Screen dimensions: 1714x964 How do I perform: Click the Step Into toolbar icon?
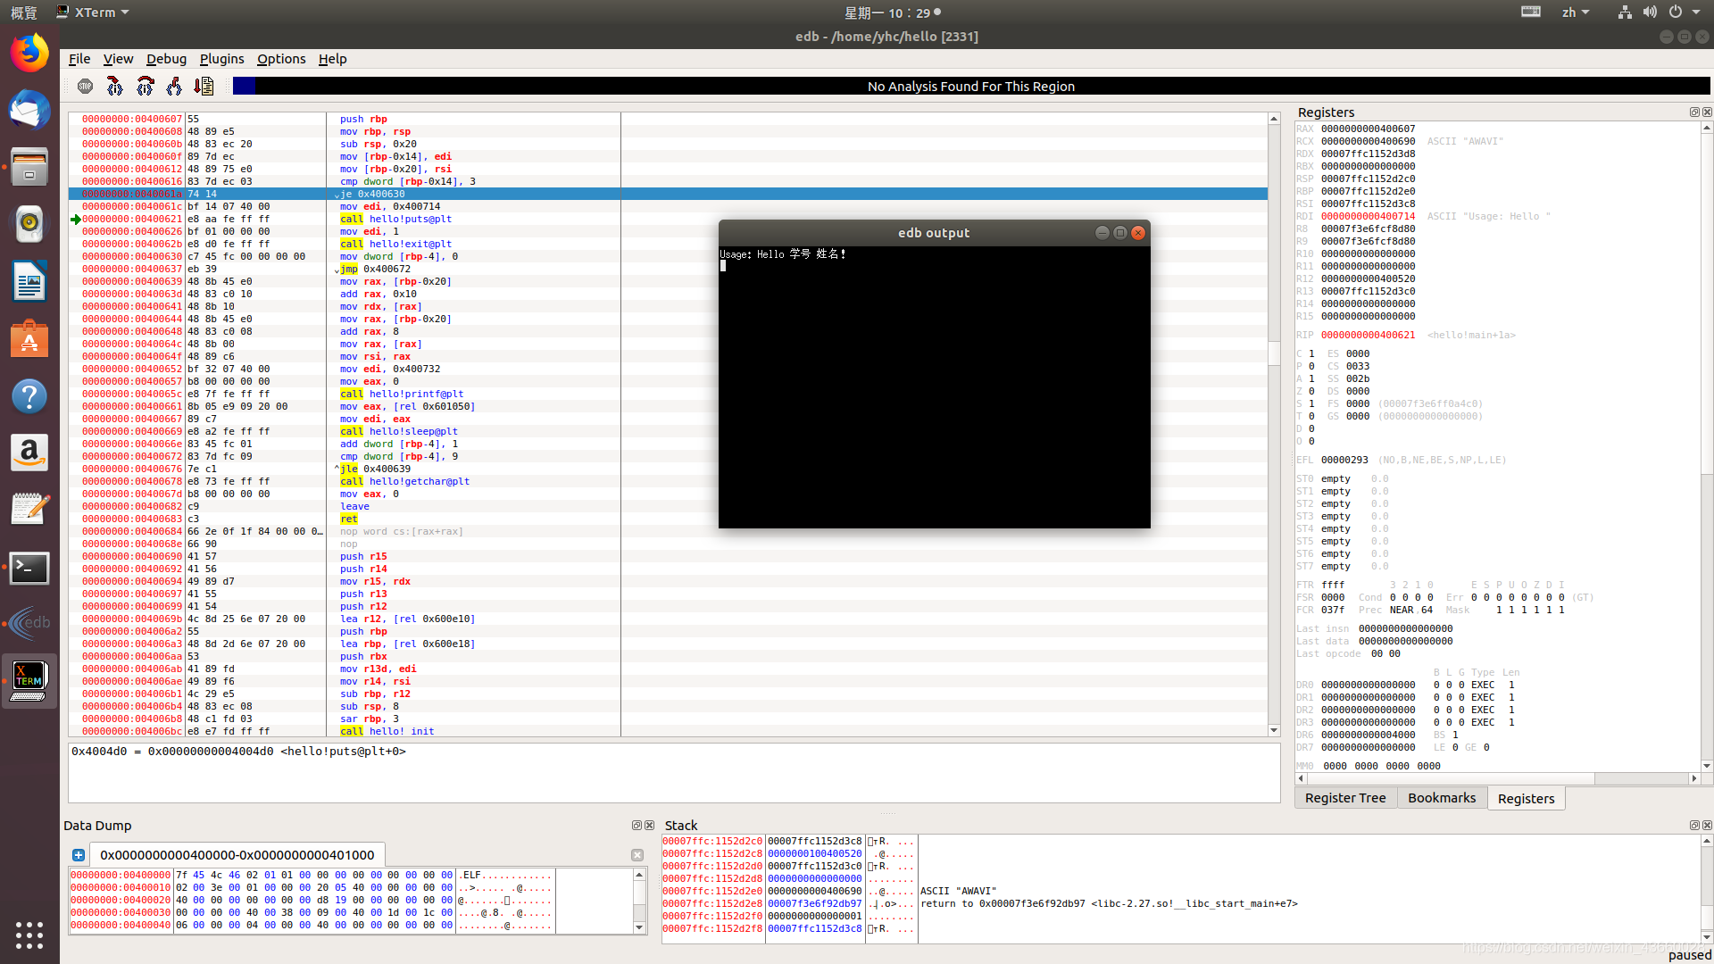pos(115,87)
